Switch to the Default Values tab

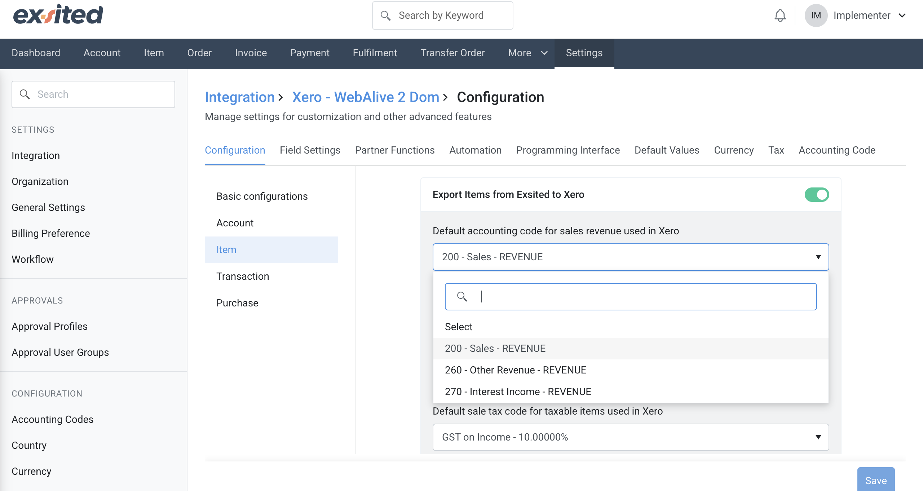[x=667, y=150]
